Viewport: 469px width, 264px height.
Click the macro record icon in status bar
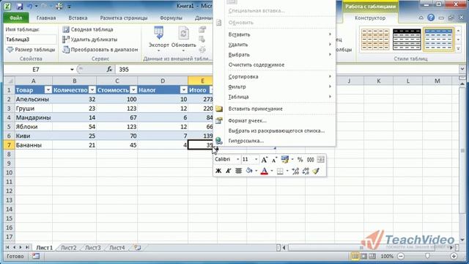(36, 256)
